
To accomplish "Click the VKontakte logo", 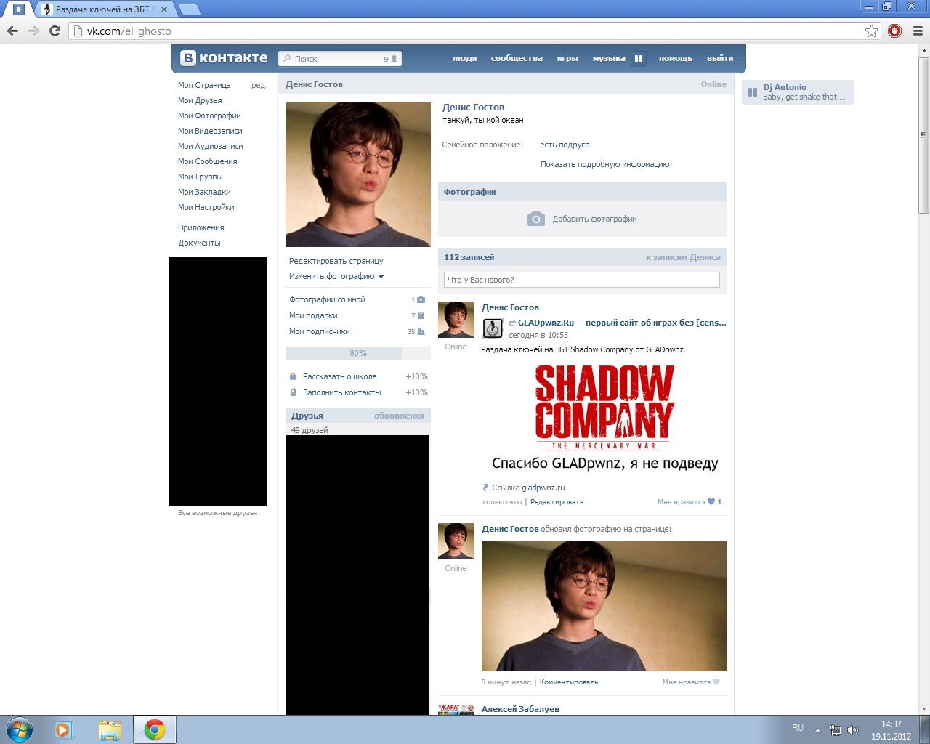I will [x=225, y=58].
